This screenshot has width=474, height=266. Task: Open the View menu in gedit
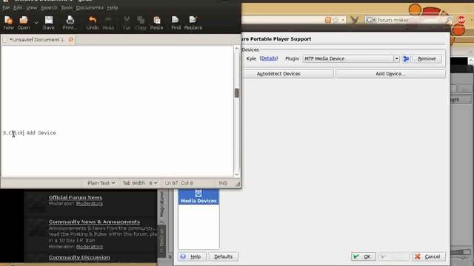pos(31,7)
